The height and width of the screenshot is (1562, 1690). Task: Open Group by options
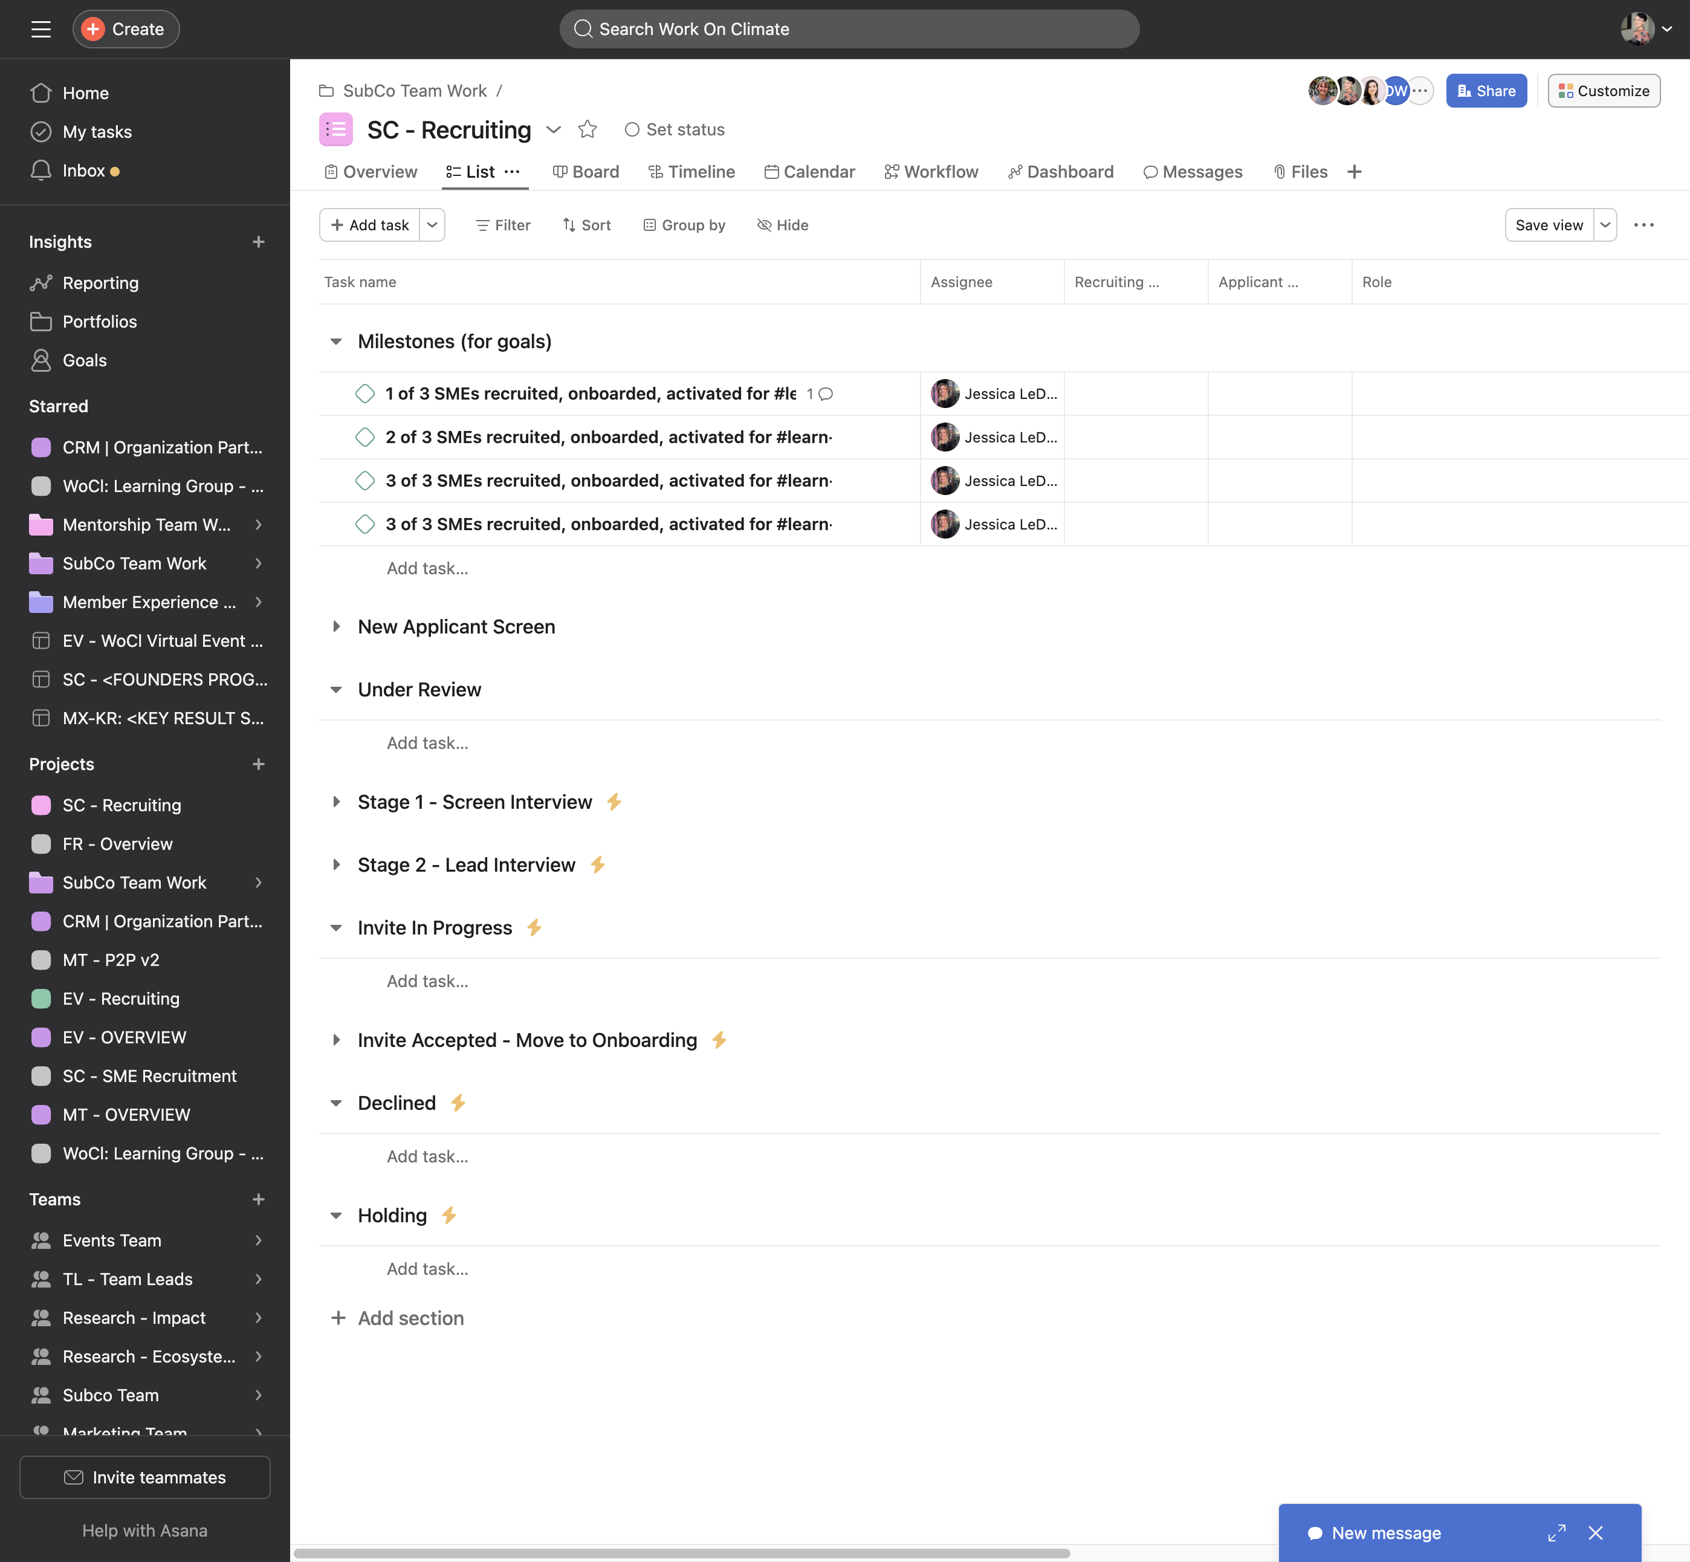click(684, 225)
